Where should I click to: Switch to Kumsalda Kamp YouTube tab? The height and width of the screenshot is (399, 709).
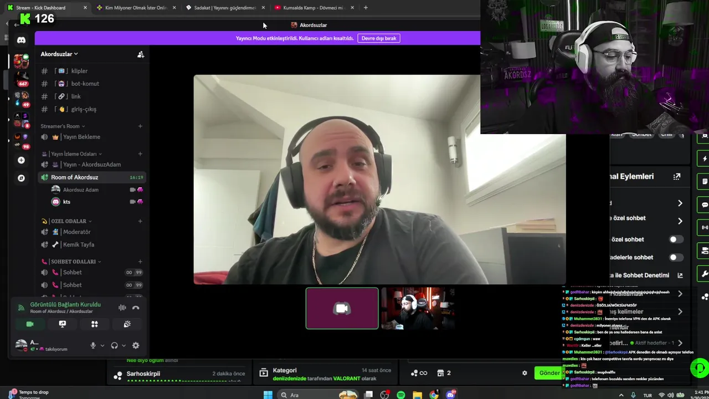314,8
